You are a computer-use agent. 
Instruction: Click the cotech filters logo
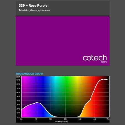pyautogui.click(x=95, y=59)
